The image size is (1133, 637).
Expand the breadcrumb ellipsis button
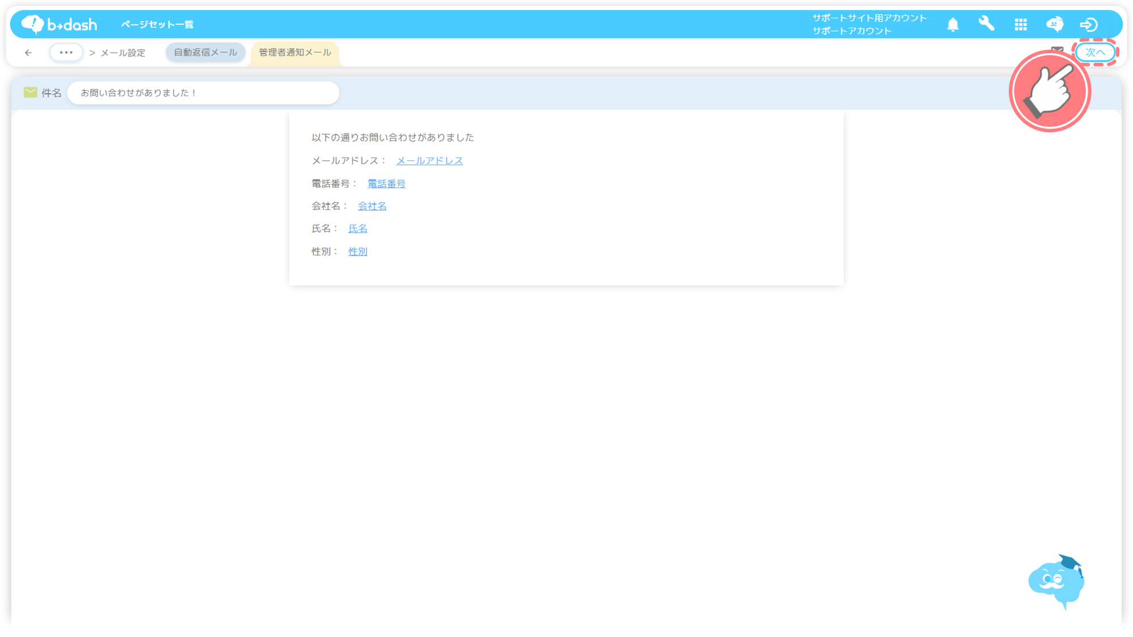coord(66,52)
